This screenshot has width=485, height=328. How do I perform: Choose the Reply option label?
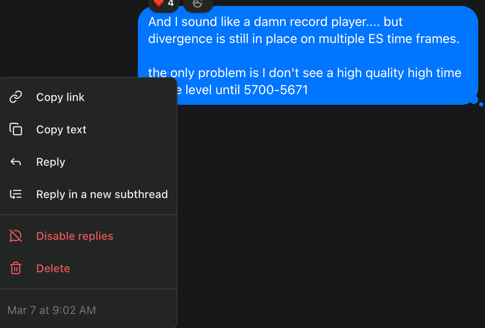[51, 162]
